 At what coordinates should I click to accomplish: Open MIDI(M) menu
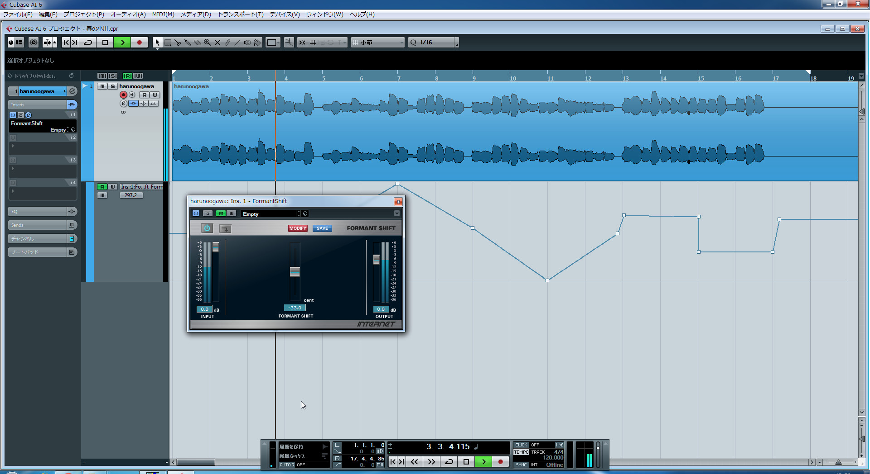[x=163, y=14]
